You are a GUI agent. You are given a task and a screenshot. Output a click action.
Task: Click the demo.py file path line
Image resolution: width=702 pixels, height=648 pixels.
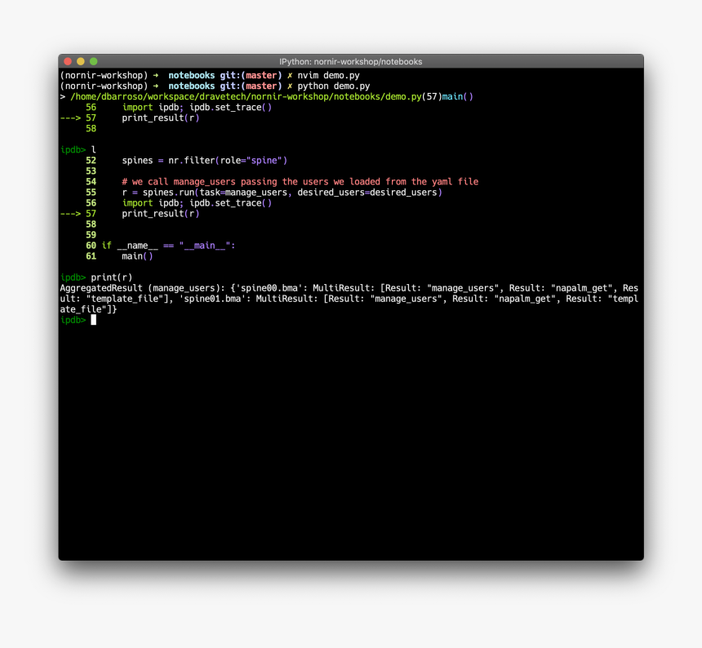click(266, 96)
